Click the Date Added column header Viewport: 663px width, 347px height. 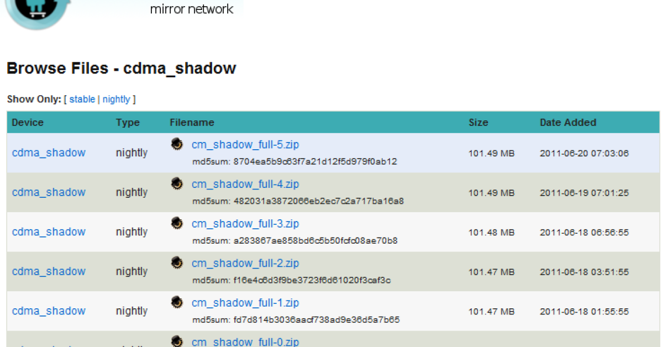(x=568, y=123)
